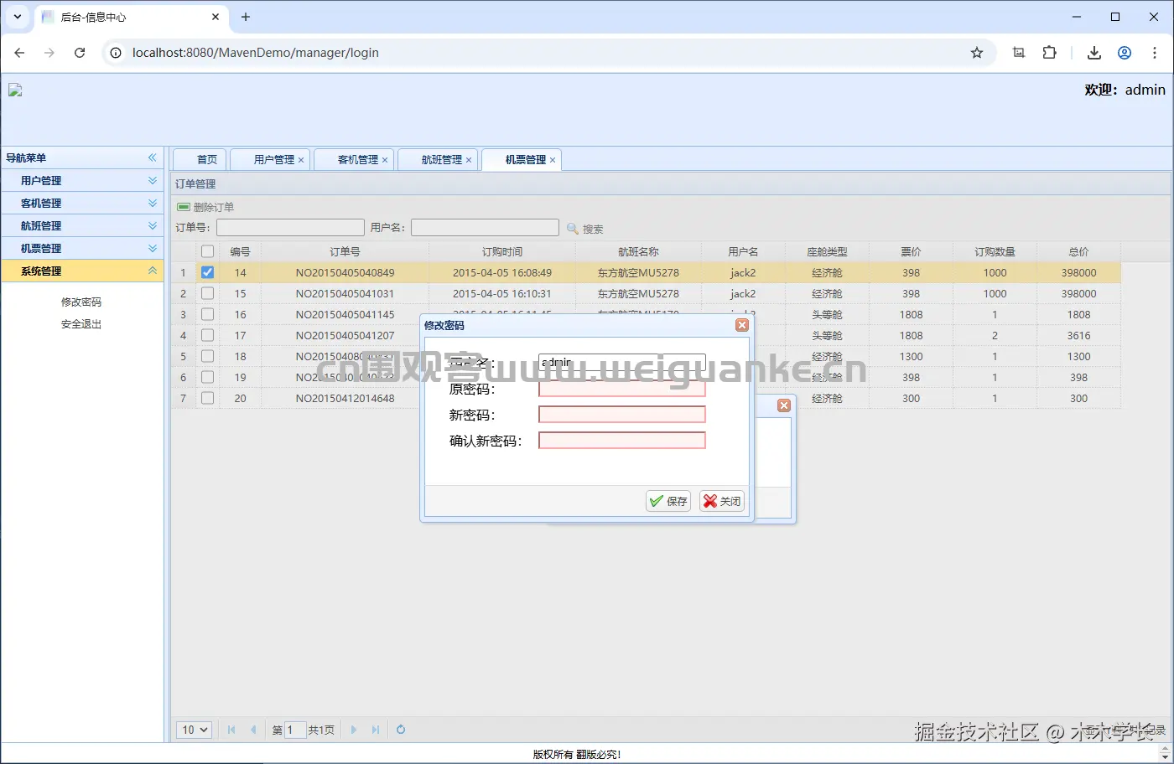Image resolution: width=1174 pixels, height=764 pixels.
Task: Expand the 用户管理 accordion section
Action: coord(153,180)
